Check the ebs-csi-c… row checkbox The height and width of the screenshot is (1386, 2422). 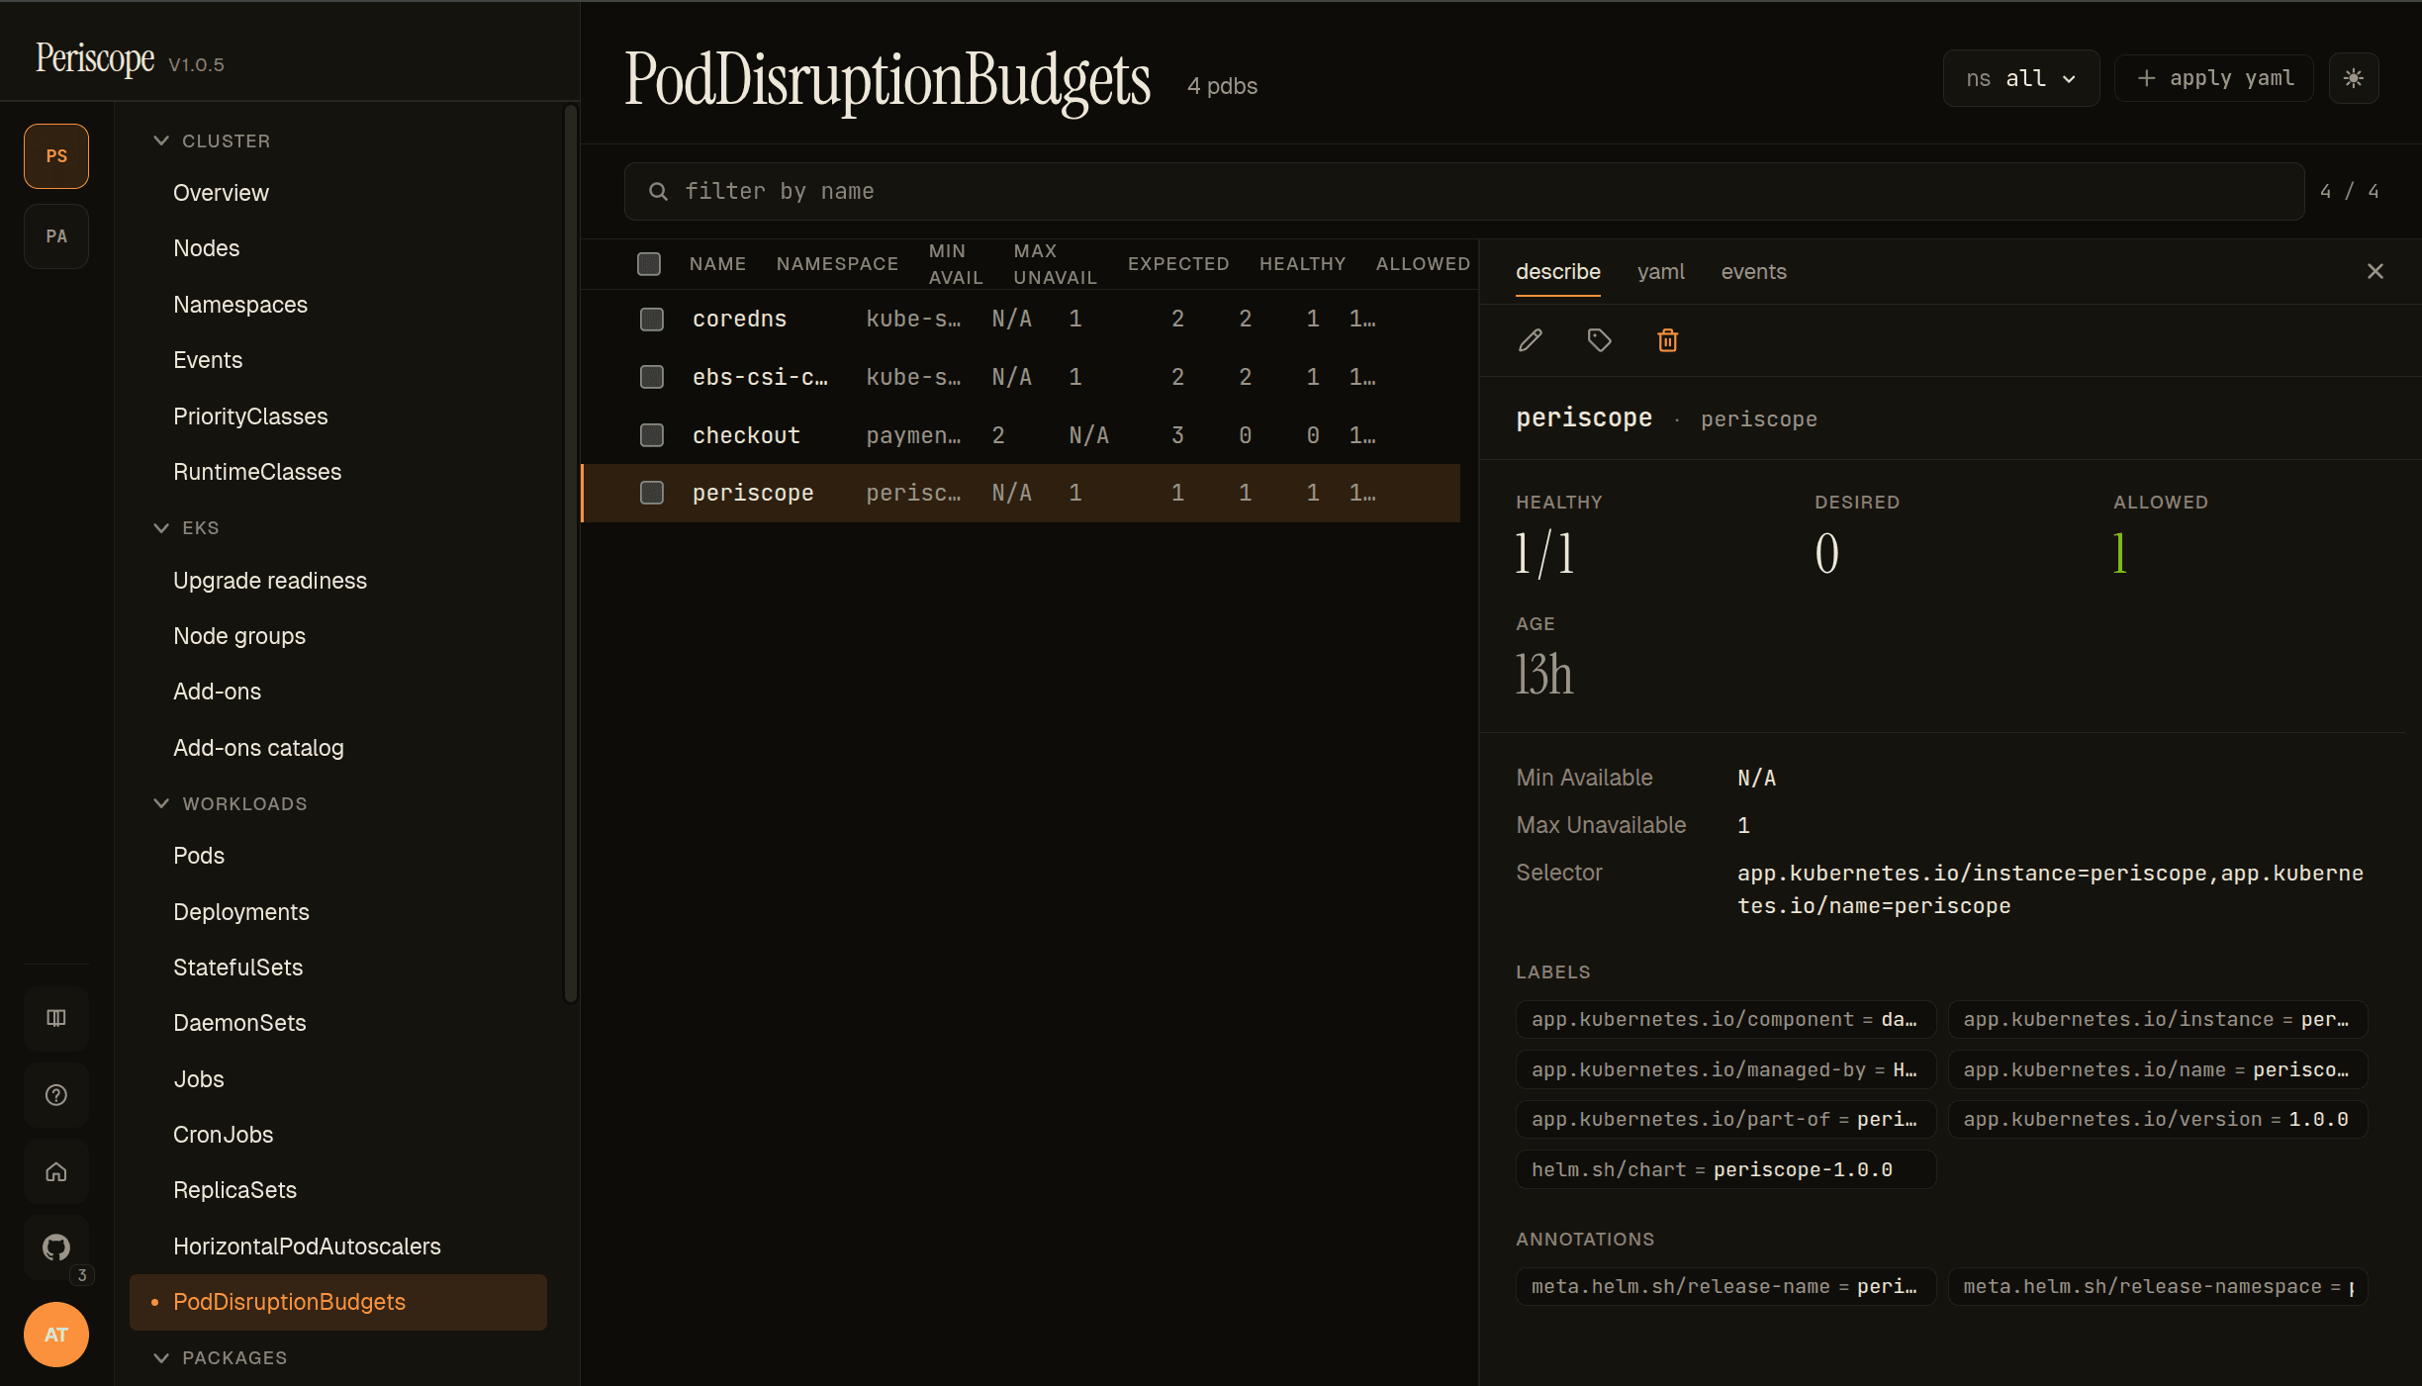click(x=652, y=377)
